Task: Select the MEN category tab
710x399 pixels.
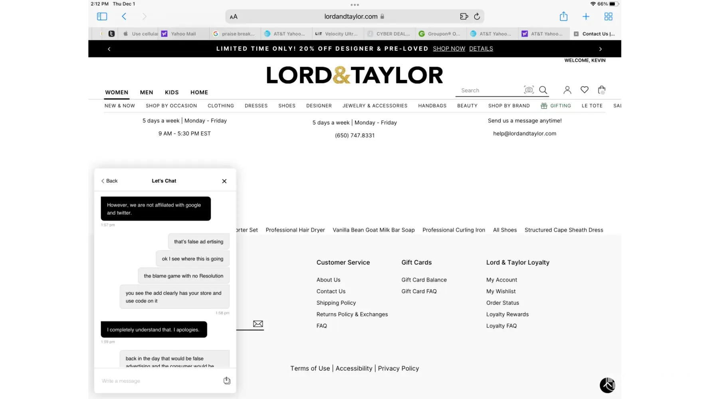Action: pyautogui.click(x=147, y=92)
